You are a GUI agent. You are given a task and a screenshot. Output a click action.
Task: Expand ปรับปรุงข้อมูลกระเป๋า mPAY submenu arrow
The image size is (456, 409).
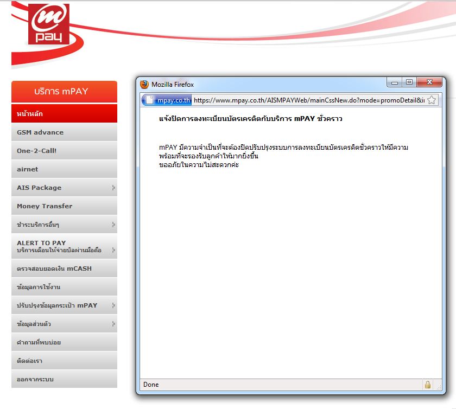click(113, 305)
